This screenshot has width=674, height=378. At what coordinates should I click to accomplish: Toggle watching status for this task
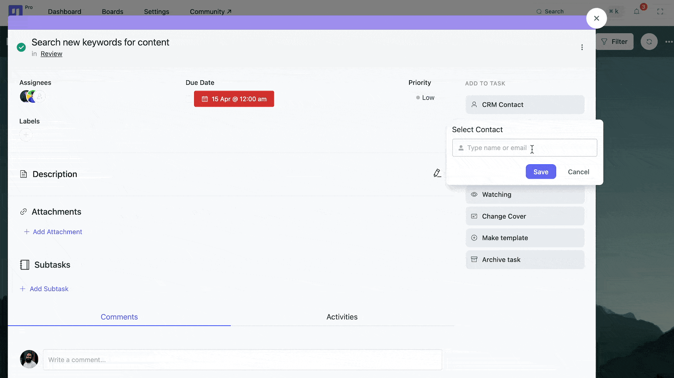524,194
